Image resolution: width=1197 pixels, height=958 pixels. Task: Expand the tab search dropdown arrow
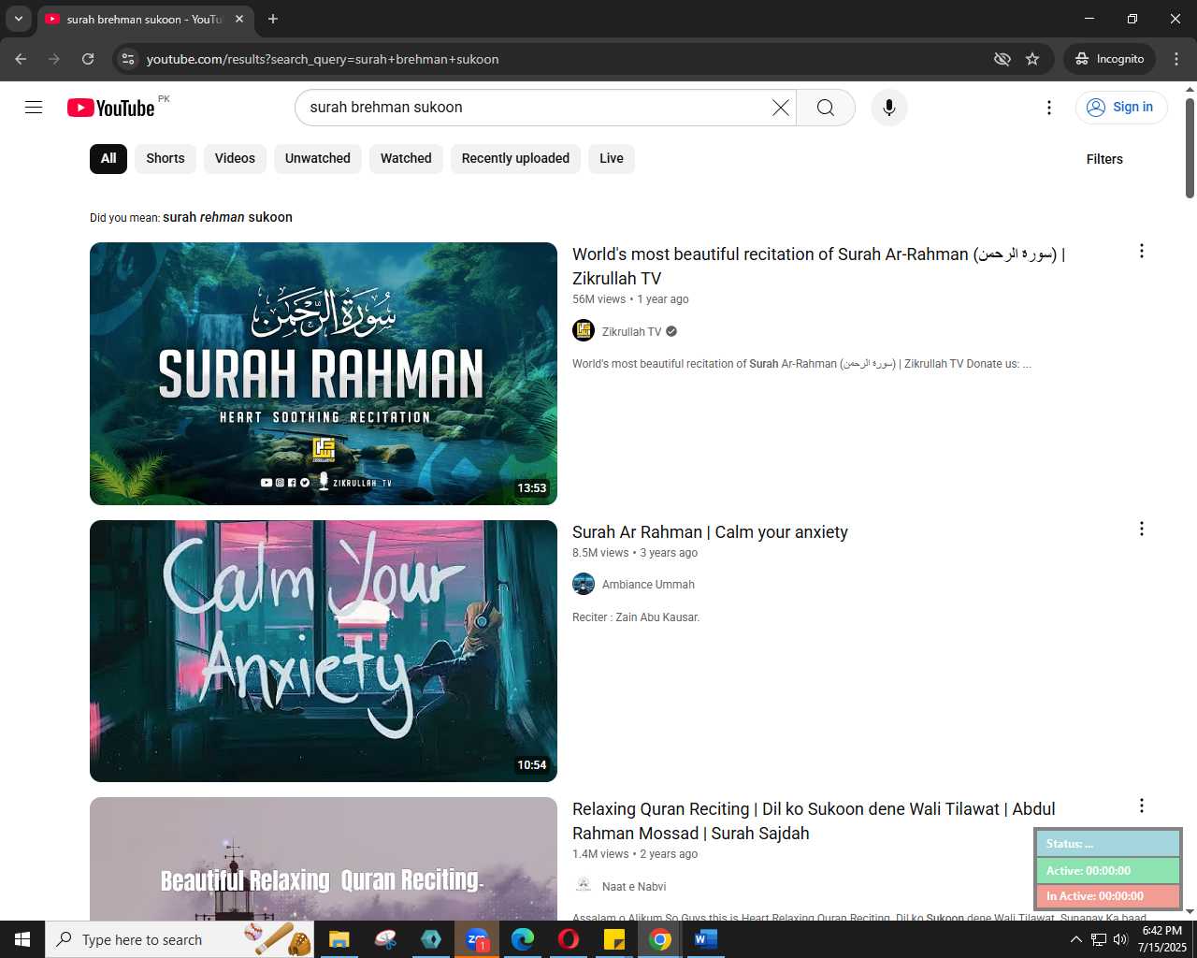(18, 19)
